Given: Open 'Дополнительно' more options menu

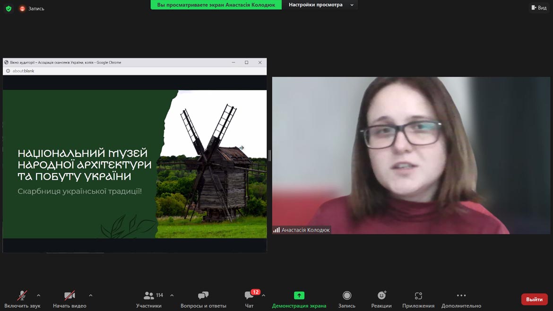Looking at the screenshot, I should [x=461, y=299].
